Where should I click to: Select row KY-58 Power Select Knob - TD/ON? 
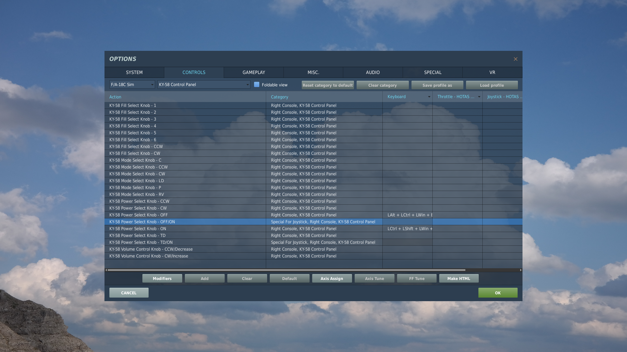(x=313, y=242)
